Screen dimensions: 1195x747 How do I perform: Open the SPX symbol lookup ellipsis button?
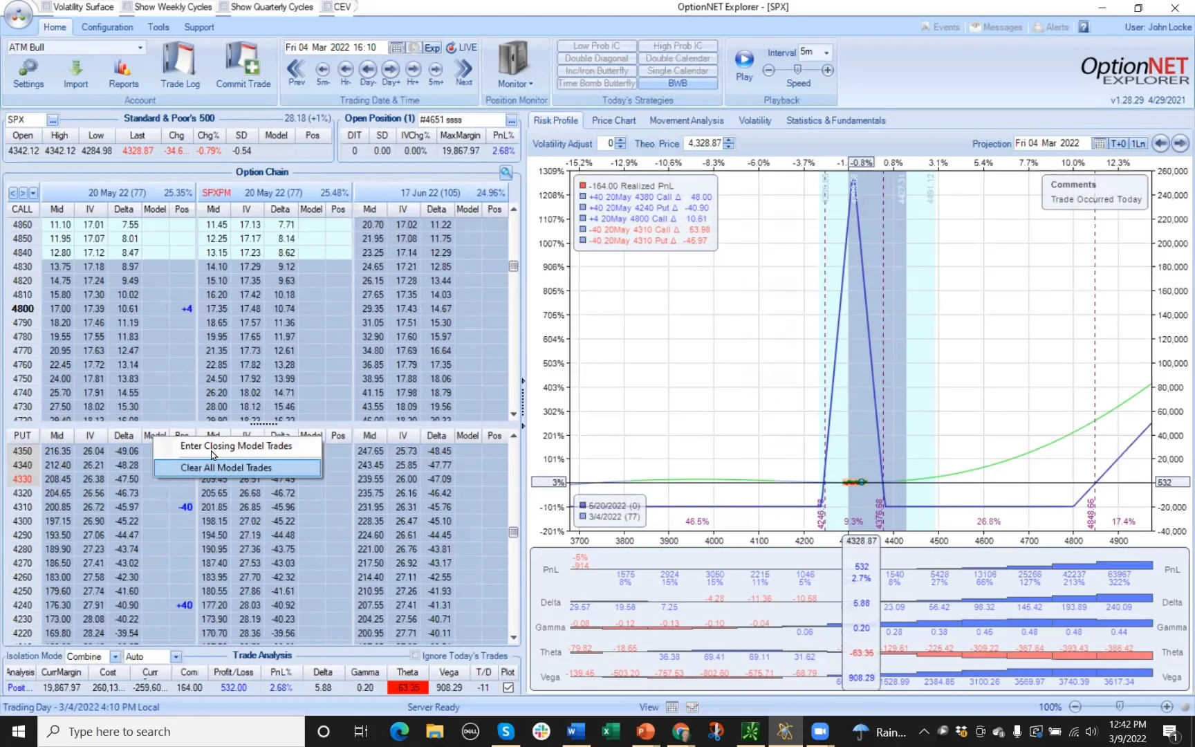tap(52, 120)
